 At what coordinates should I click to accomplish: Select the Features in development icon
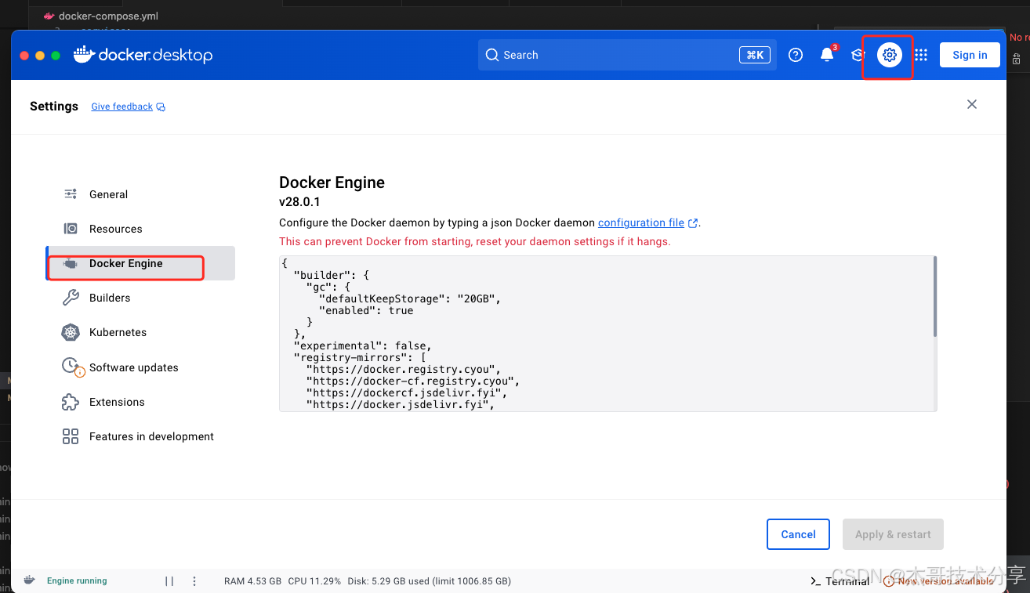pyautogui.click(x=70, y=436)
